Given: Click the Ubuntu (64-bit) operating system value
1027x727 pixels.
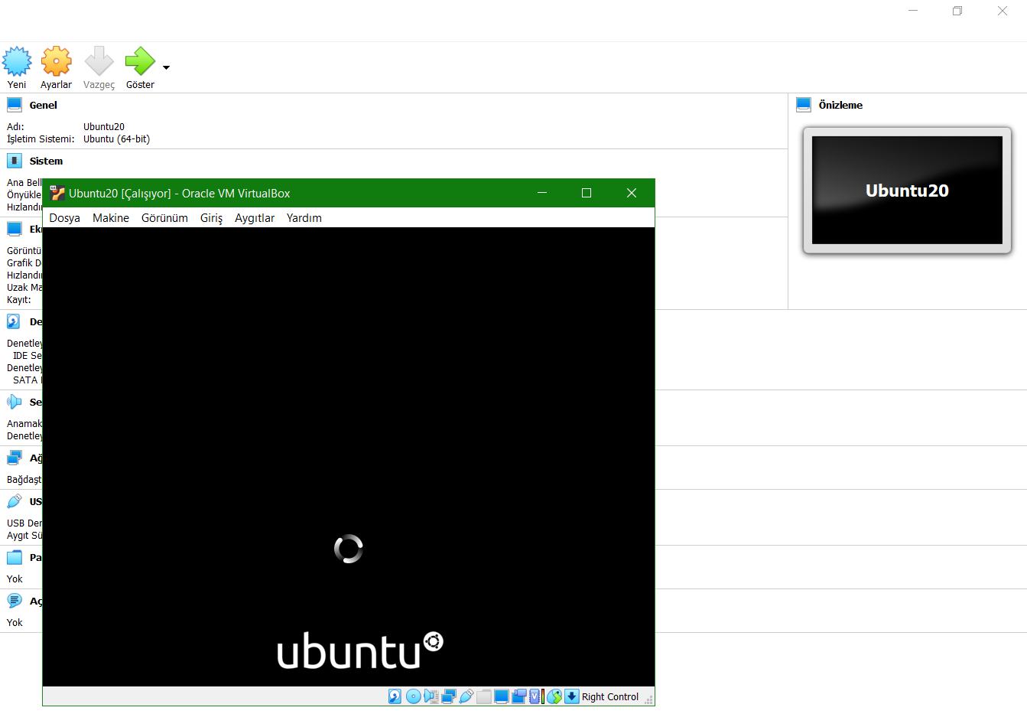Looking at the screenshot, I should click(116, 139).
